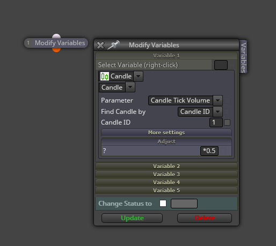276x246 pixels.
Task: Click the green candlestick icon
Action: coord(105,76)
